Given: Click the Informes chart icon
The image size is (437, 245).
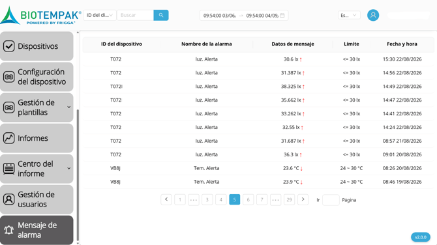Looking at the screenshot, I should [9, 138].
